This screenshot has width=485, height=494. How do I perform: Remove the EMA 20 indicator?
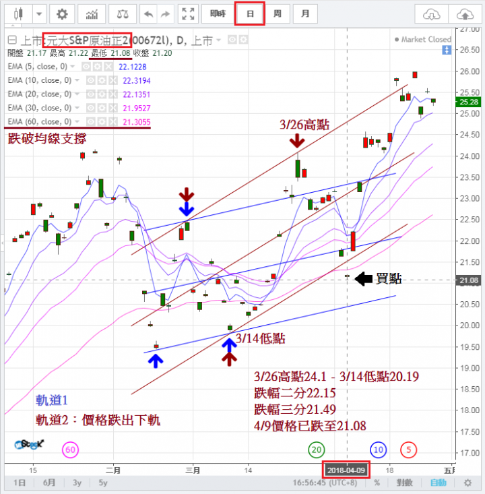click(112, 94)
